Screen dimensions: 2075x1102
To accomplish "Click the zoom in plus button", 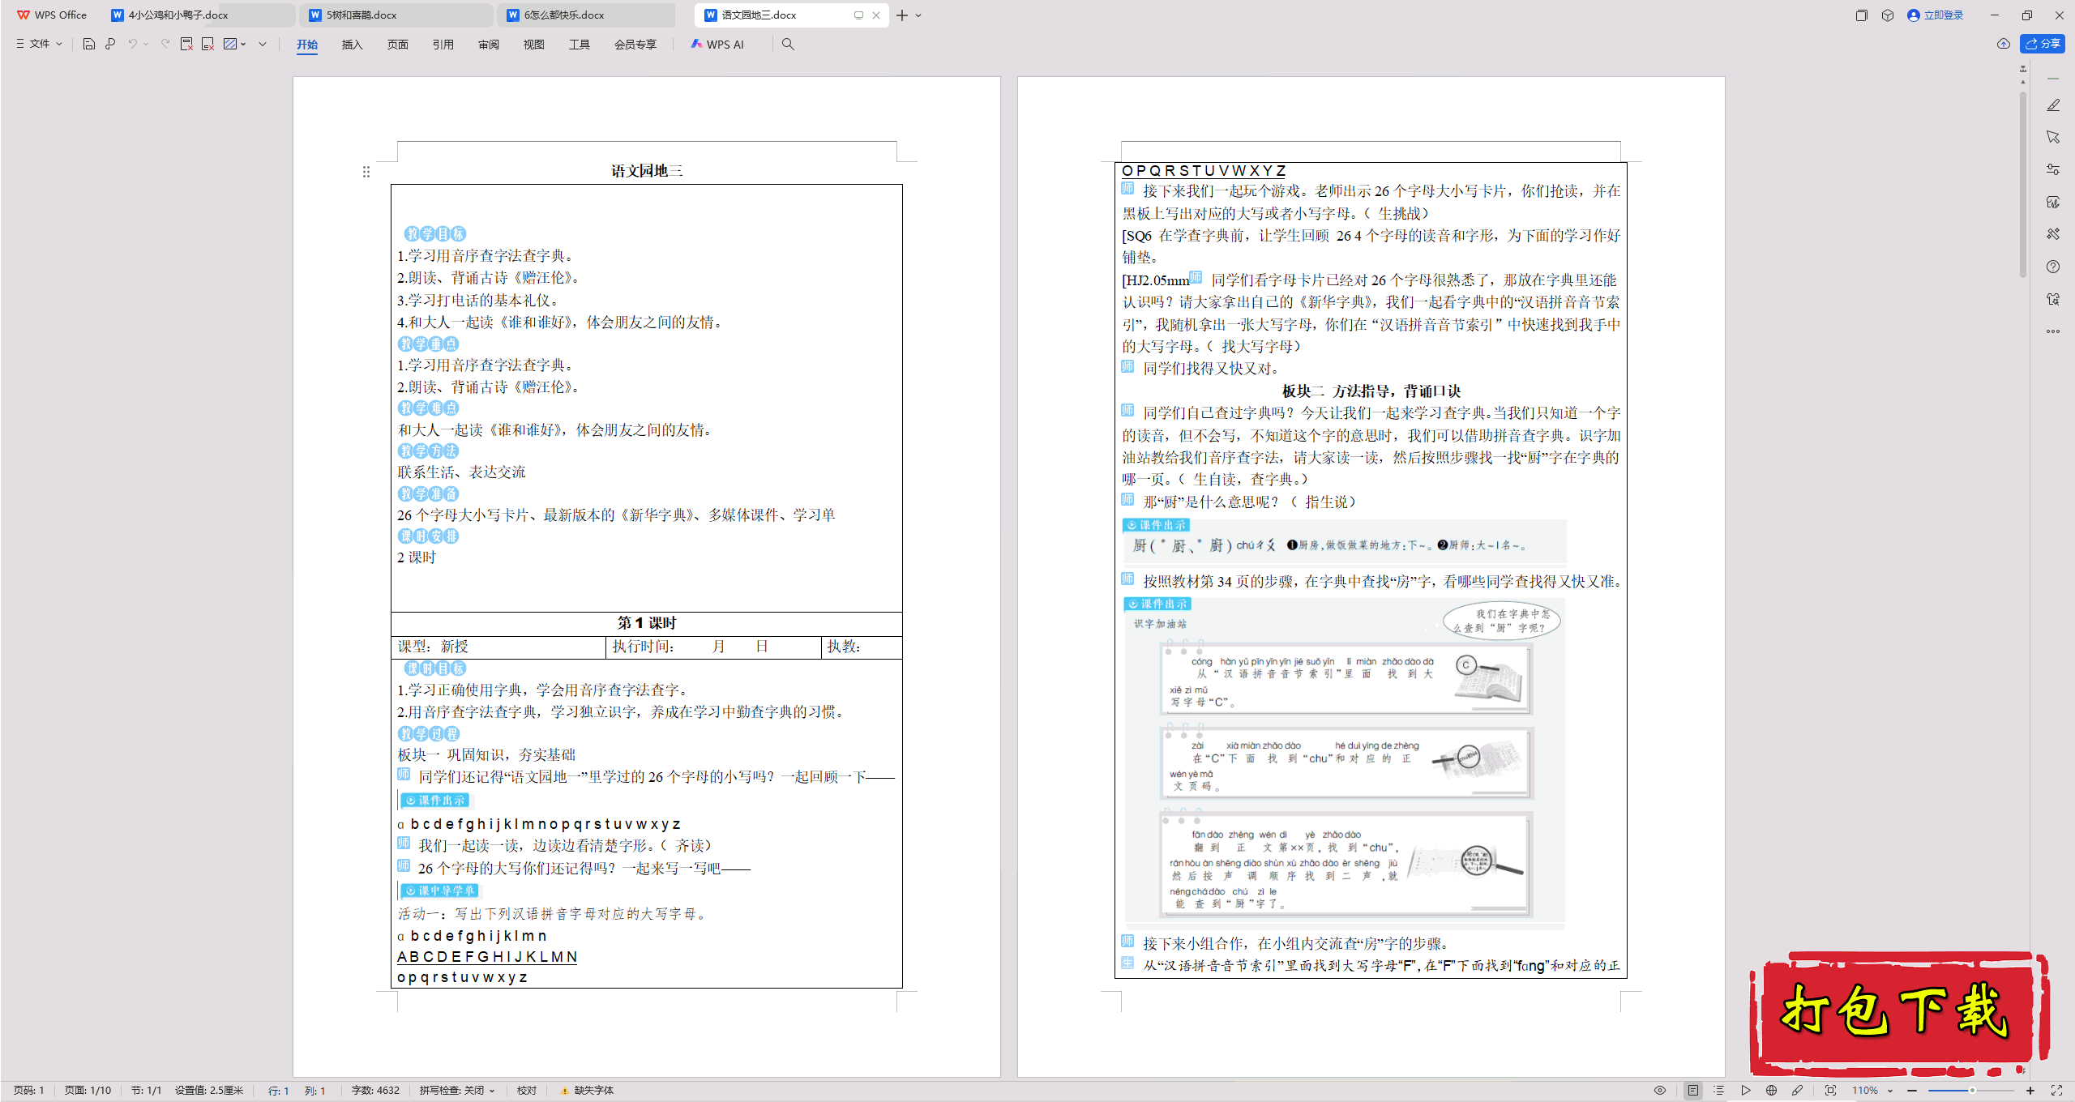I will (2030, 1091).
